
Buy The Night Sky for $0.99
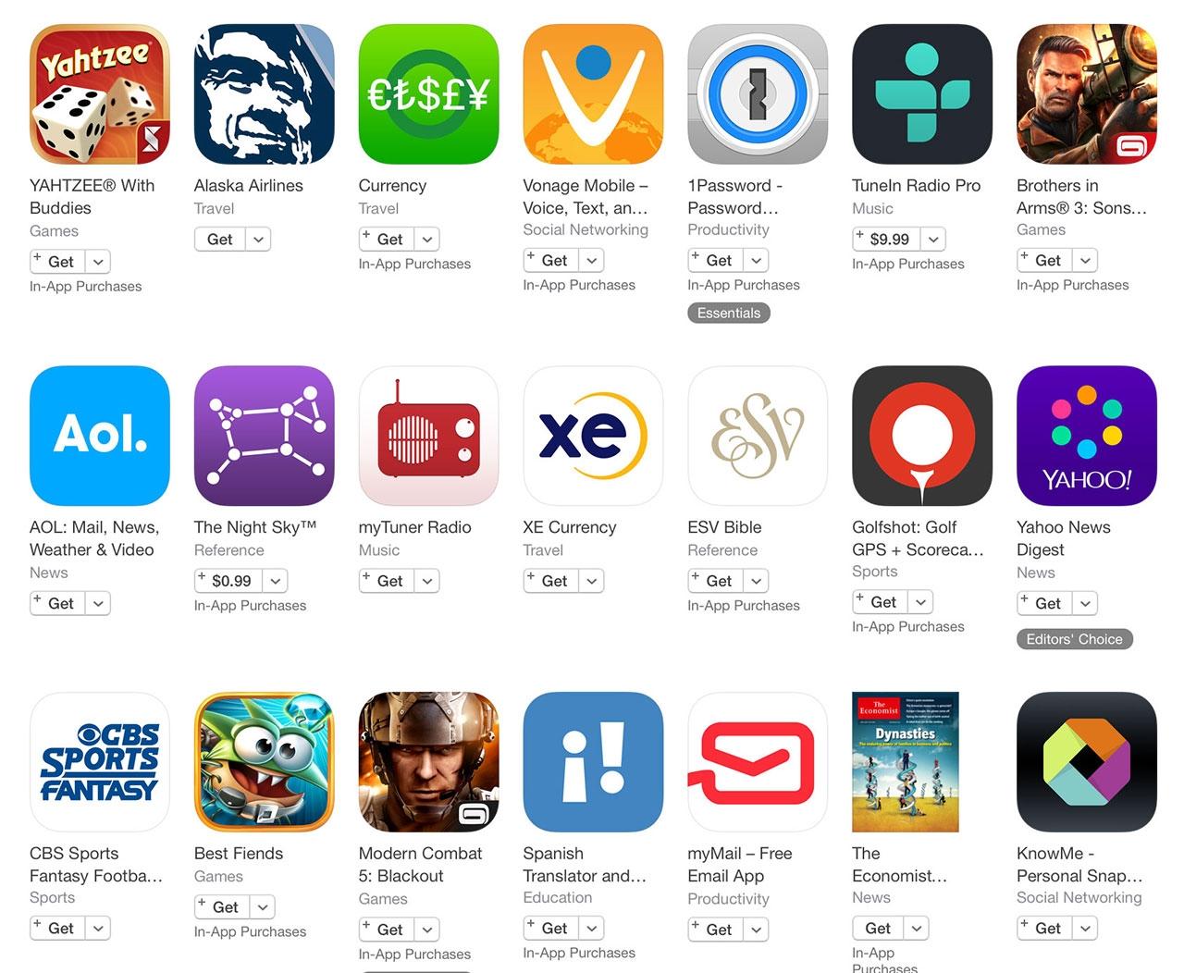(228, 581)
